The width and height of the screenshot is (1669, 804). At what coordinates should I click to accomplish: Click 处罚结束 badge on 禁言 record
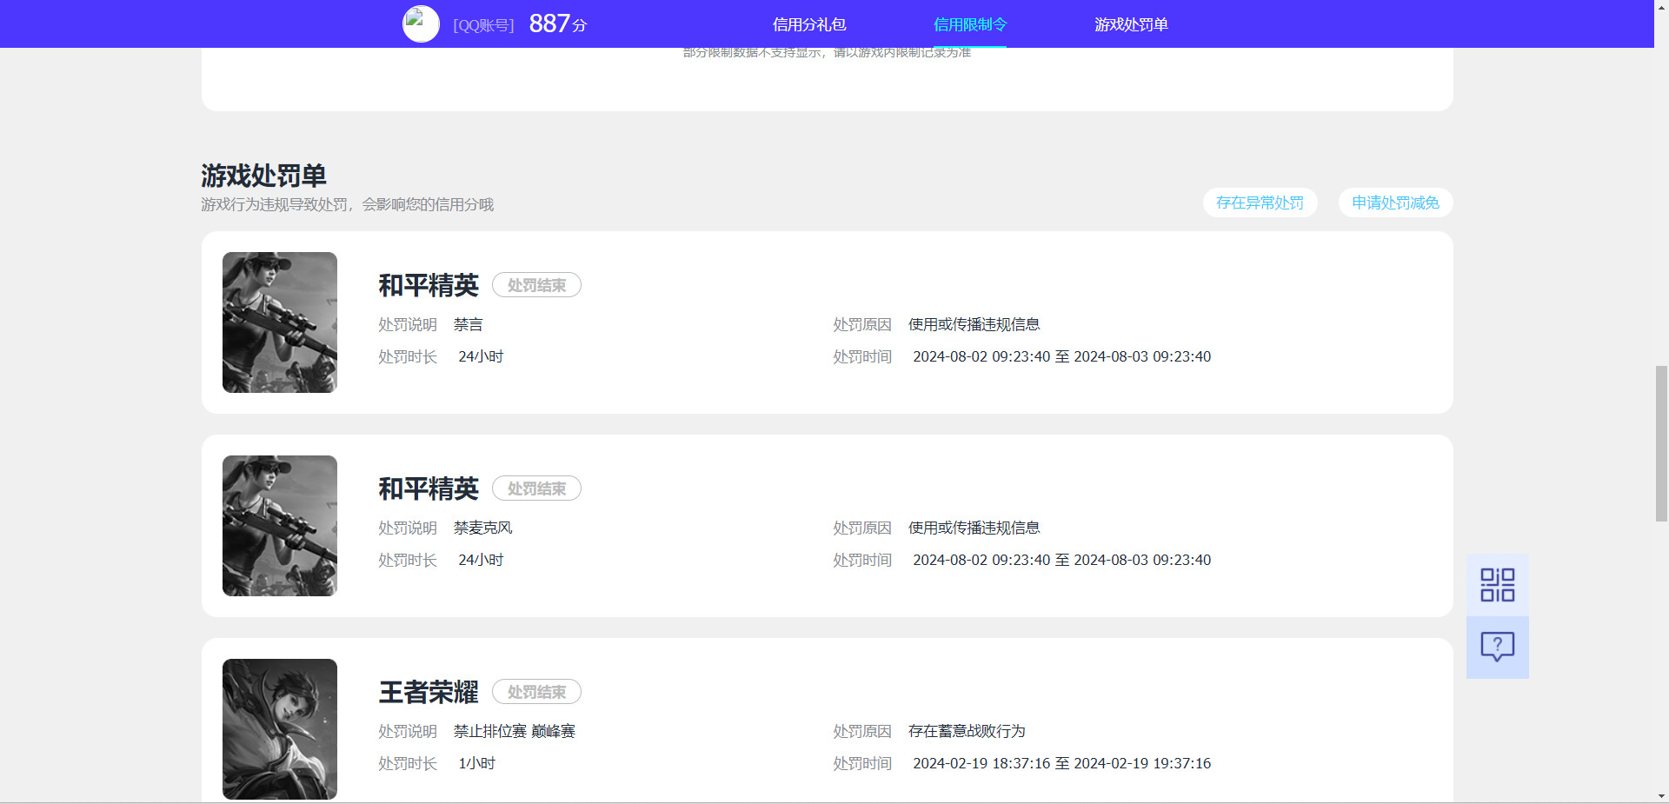[x=536, y=285]
